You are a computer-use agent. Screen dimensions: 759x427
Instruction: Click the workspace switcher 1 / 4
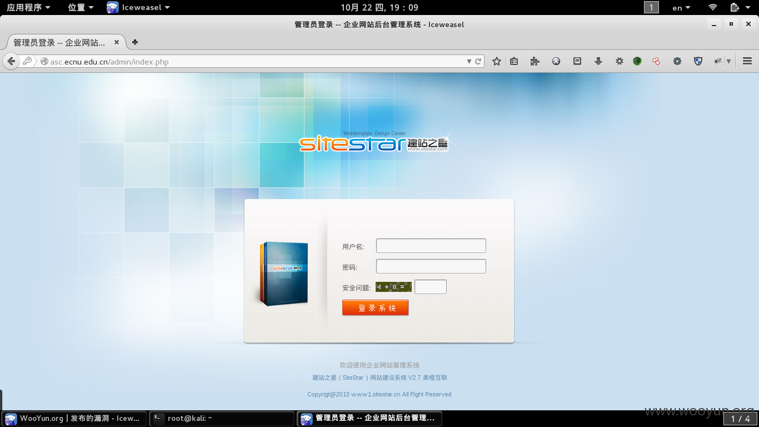click(740, 419)
